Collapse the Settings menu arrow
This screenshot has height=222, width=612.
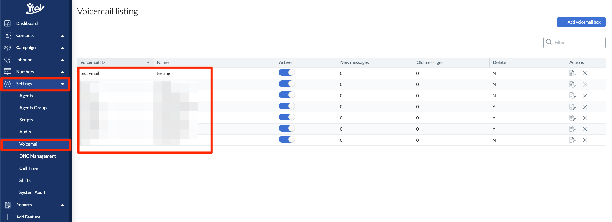pos(63,84)
